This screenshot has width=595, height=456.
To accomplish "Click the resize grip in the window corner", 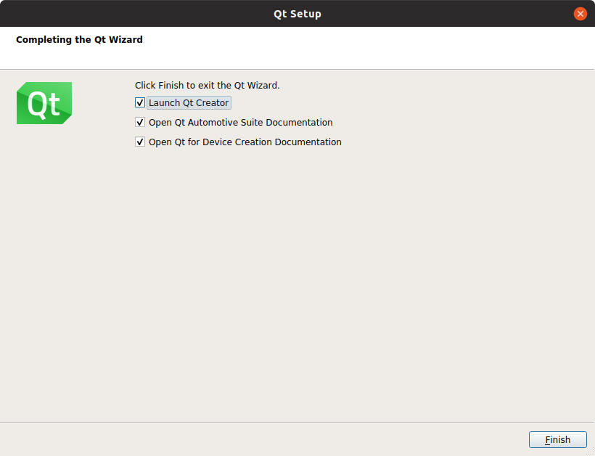I will pyautogui.click(x=590, y=451).
